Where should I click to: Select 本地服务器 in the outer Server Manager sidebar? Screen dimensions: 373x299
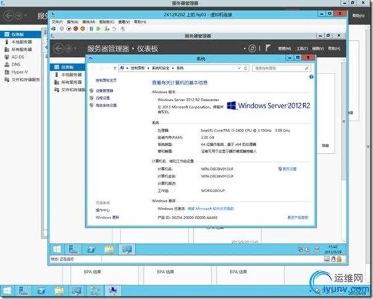click(x=21, y=42)
